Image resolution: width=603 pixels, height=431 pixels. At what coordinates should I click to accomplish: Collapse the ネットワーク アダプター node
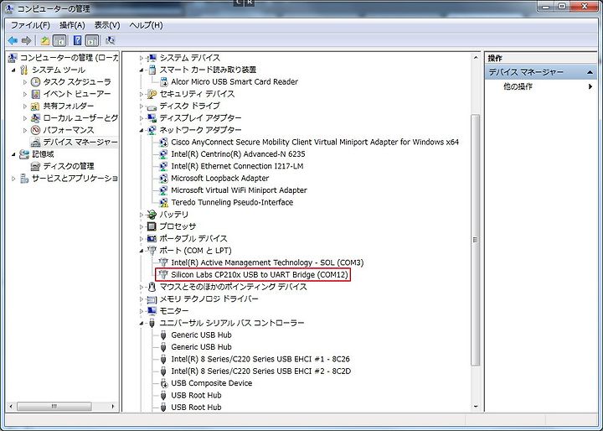click(x=142, y=131)
